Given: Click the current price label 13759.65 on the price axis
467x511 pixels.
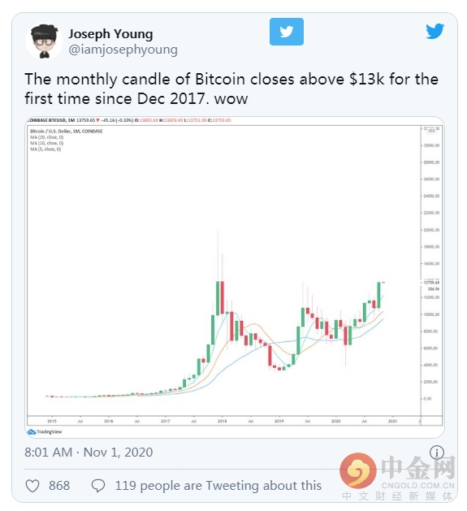Looking at the screenshot, I should click(x=431, y=283).
